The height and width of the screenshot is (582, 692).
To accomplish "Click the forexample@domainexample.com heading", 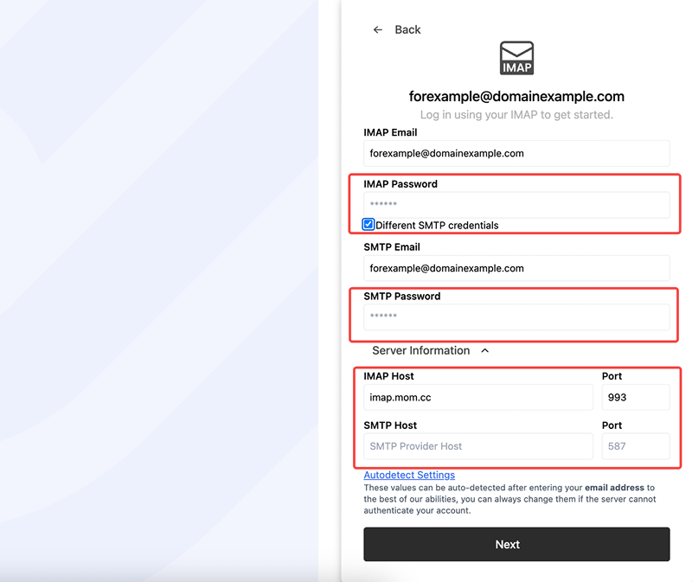I will 516,97.
